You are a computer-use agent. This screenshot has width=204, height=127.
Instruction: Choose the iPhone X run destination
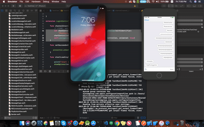click(x=41, y=6)
